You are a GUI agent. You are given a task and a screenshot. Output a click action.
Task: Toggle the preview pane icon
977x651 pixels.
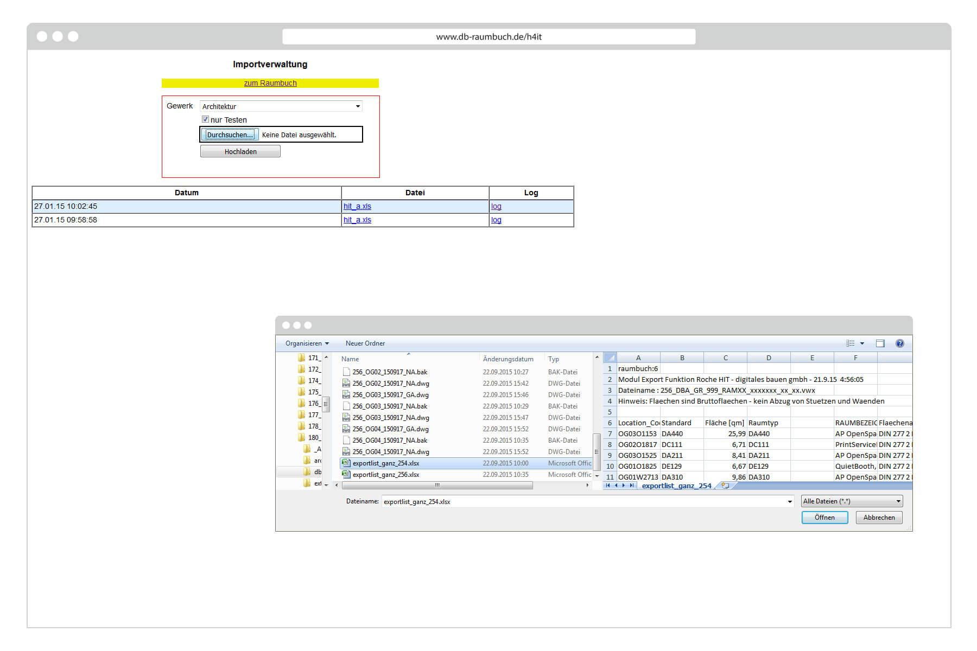click(x=880, y=343)
